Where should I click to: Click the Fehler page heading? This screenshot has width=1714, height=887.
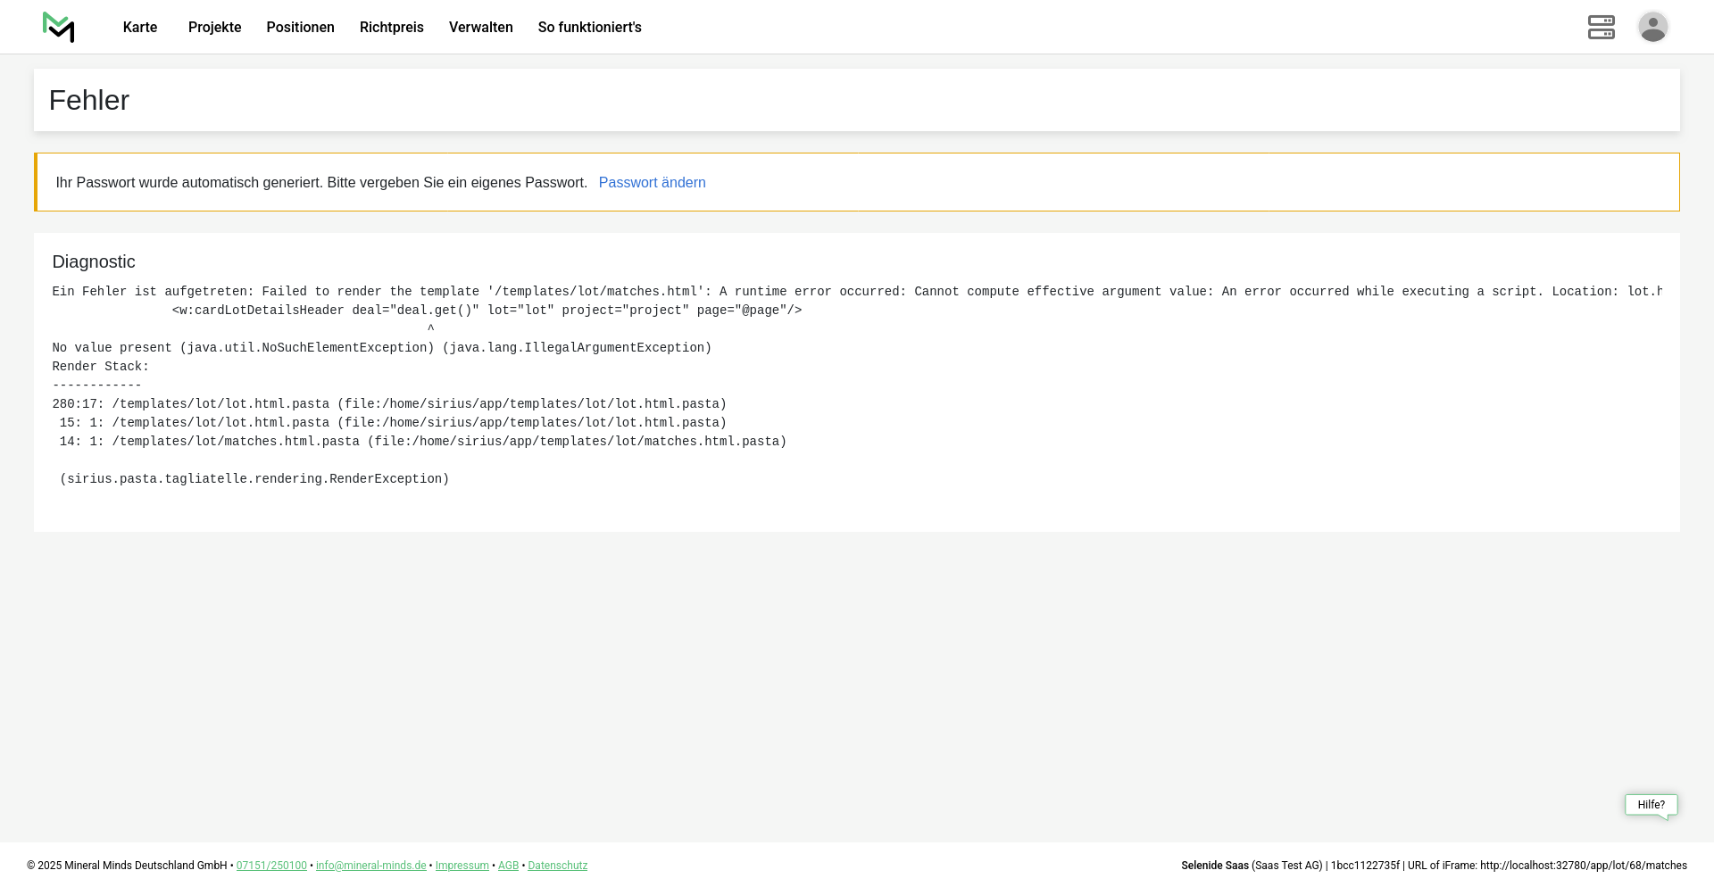pyautogui.click(x=89, y=101)
